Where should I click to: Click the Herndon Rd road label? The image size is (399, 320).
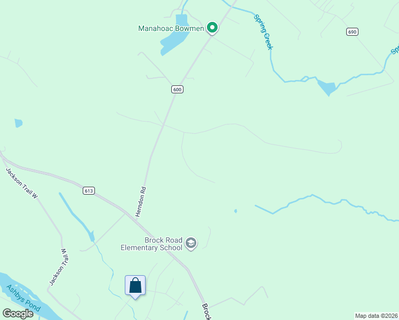(x=140, y=202)
